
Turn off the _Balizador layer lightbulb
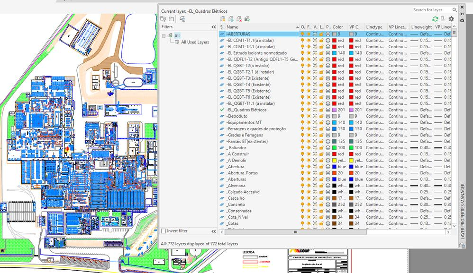coord(302,148)
